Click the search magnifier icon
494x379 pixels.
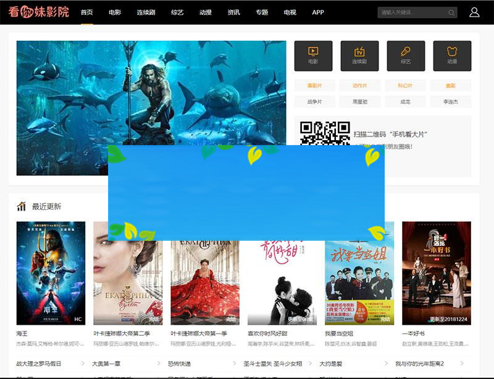pos(451,12)
